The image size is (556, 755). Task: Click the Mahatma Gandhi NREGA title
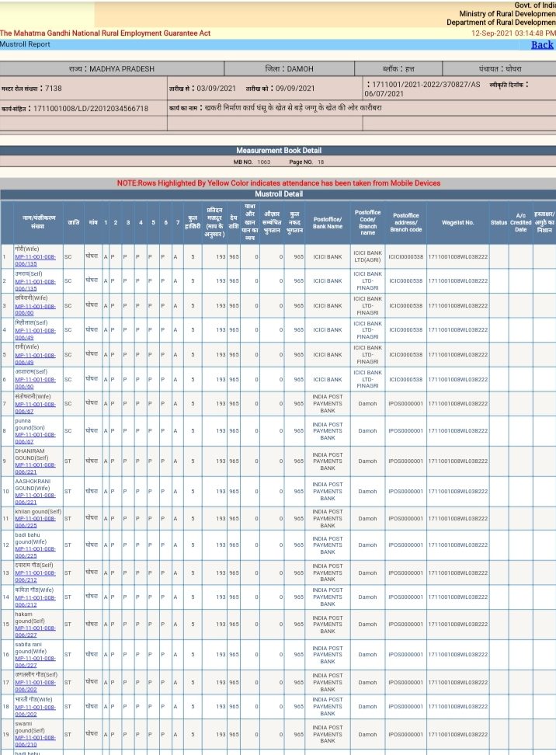tap(106, 33)
